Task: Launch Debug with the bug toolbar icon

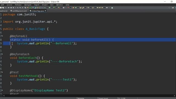Action: (x=45, y=8)
